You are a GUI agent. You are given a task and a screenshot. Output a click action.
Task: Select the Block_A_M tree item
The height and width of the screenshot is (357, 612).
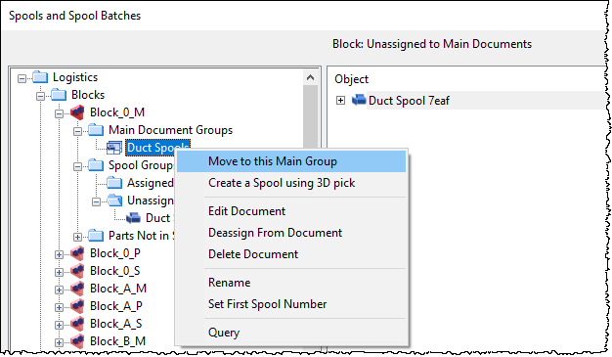tap(118, 289)
